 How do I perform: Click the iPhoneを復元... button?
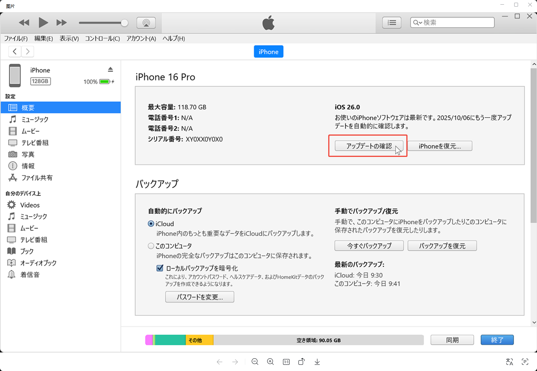[440, 146]
